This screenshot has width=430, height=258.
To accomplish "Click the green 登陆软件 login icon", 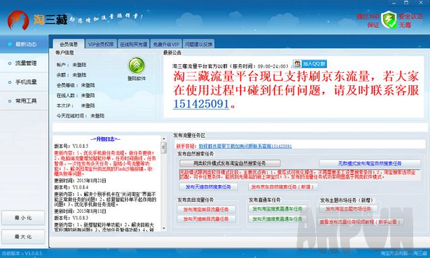I will tap(137, 65).
